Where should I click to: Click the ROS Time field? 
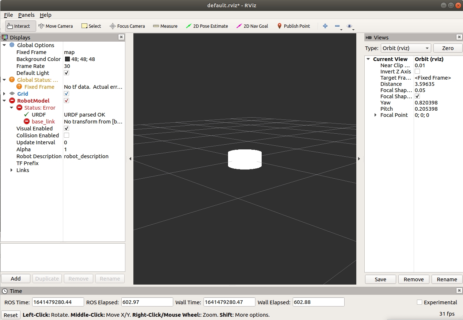(58, 302)
